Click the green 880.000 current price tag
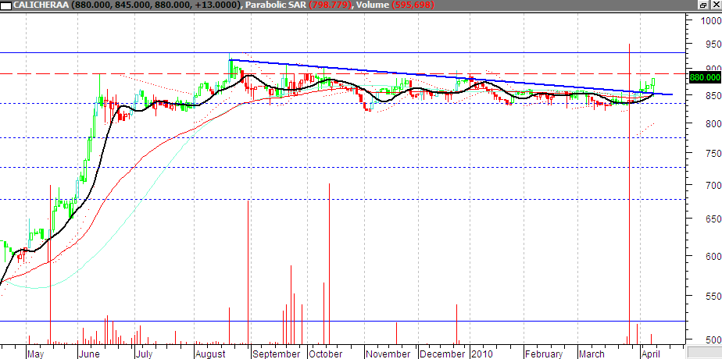 (705, 77)
